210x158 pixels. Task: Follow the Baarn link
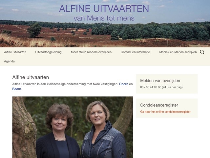[x=17, y=89]
